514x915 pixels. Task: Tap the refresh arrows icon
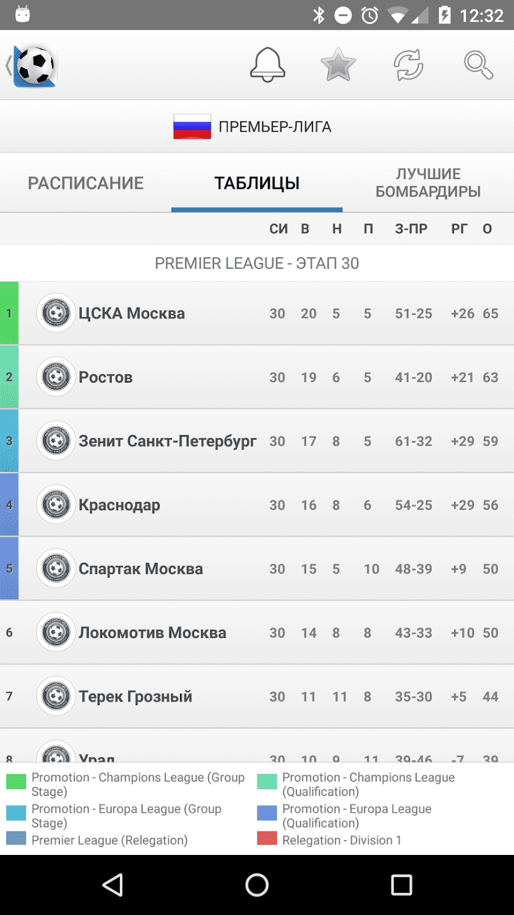click(408, 64)
